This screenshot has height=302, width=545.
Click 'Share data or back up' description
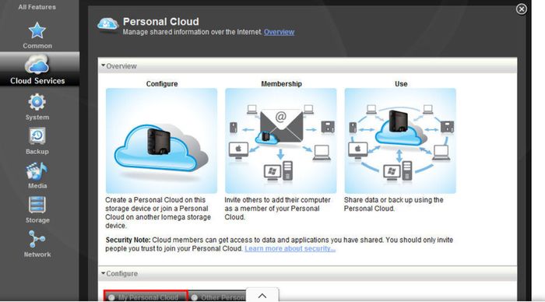393,205
